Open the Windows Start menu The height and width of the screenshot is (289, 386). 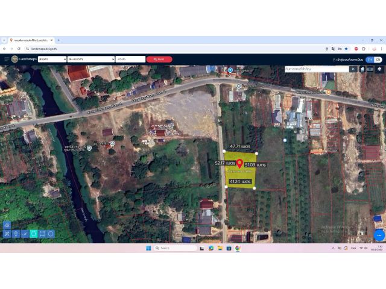point(148,248)
